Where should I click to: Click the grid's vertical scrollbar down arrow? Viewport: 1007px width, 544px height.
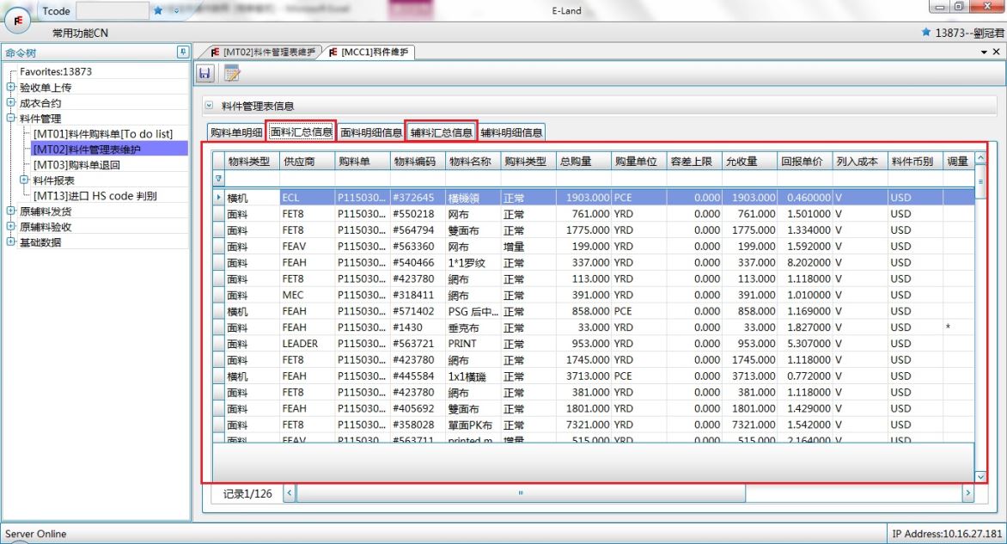980,475
